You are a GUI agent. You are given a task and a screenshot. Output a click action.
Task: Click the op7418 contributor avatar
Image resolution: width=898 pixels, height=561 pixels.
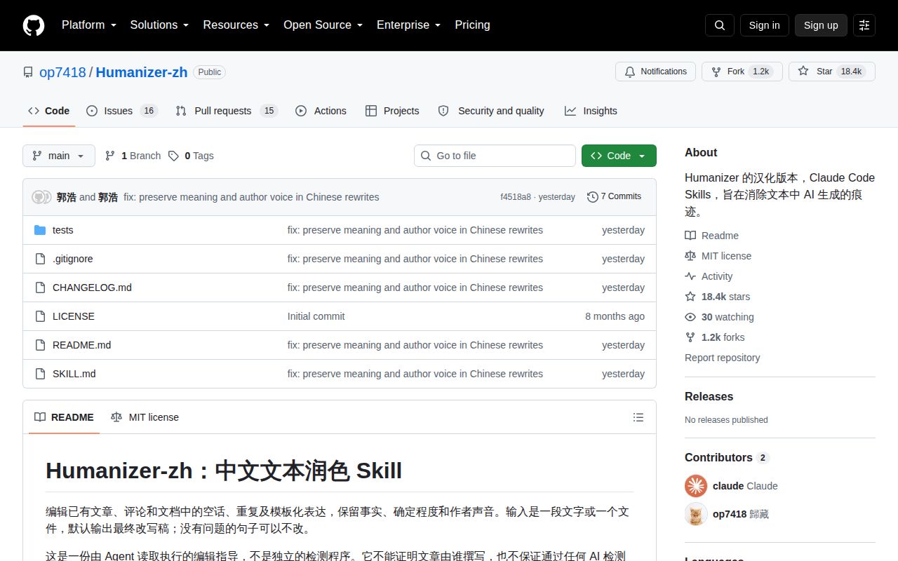pos(696,514)
